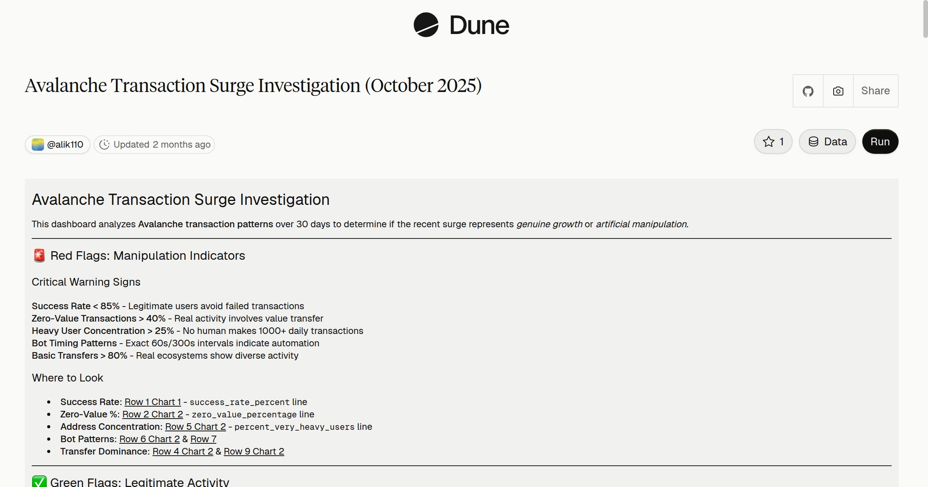
Task: Click the Where to Look subheading
Action: pyautogui.click(x=67, y=378)
